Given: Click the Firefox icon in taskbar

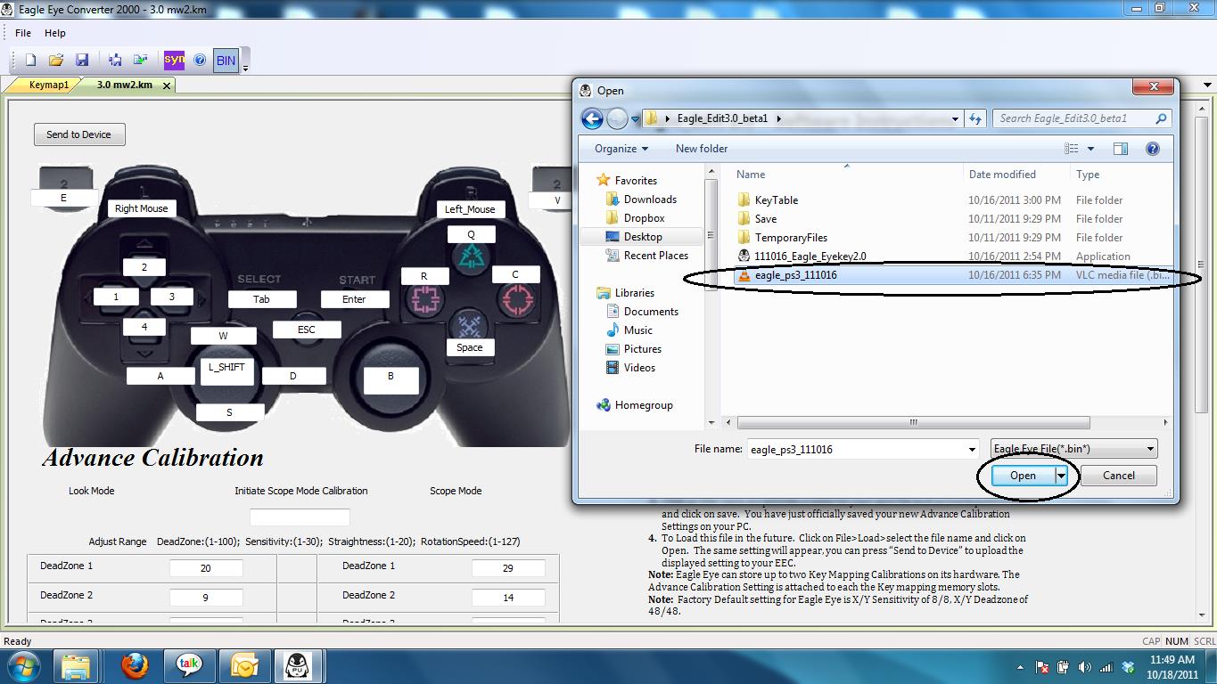Looking at the screenshot, I should [135, 665].
